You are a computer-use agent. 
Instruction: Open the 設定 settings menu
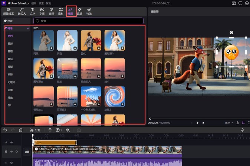click(x=41, y=3)
